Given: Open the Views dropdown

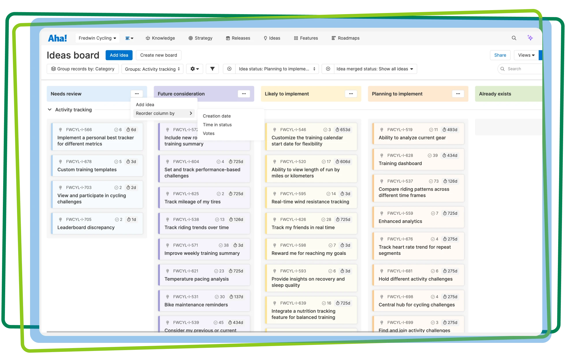Looking at the screenshot, I should (527, 55).
